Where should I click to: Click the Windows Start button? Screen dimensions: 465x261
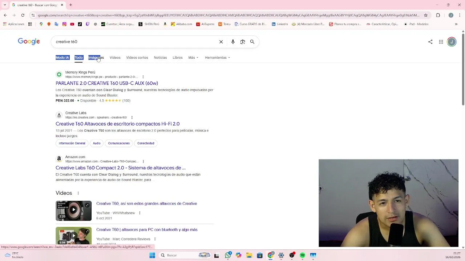[x=152, y=255]
